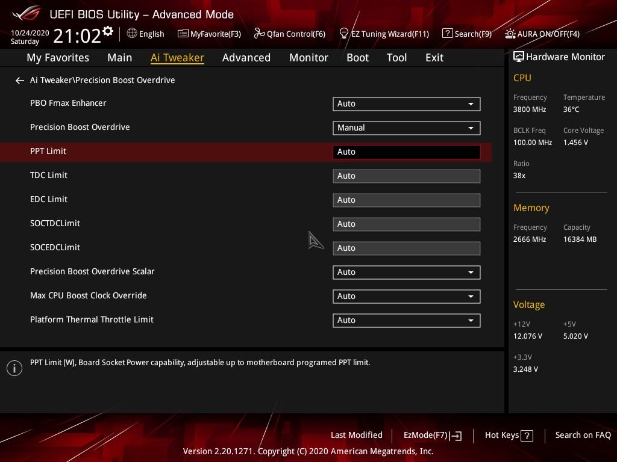Open the PBO Fmax Enhancer dropdown

click(x=407, y=104)
